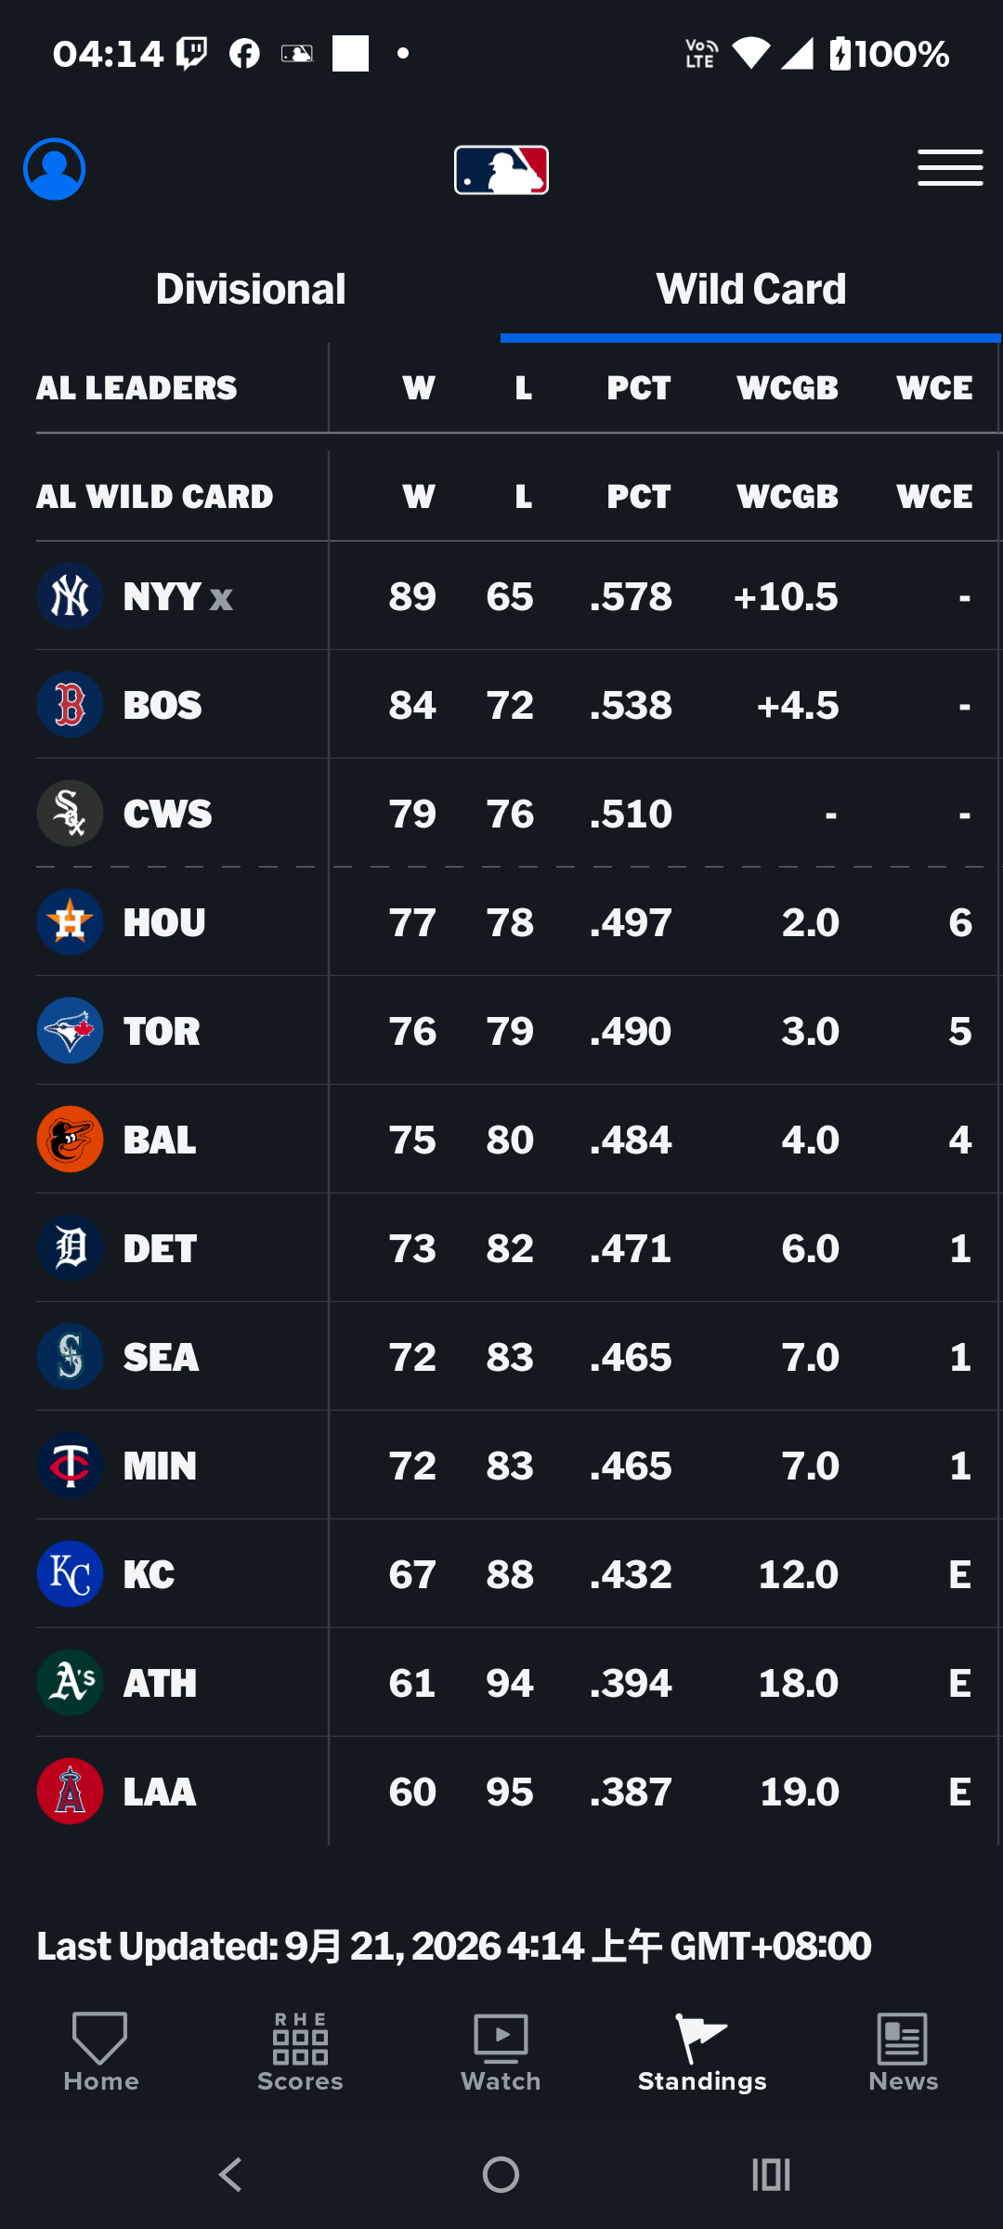The width and height of the screenshot is (1003, 2229).
Task: Tap the Red Sox team logo
Action: pos(70,705)
